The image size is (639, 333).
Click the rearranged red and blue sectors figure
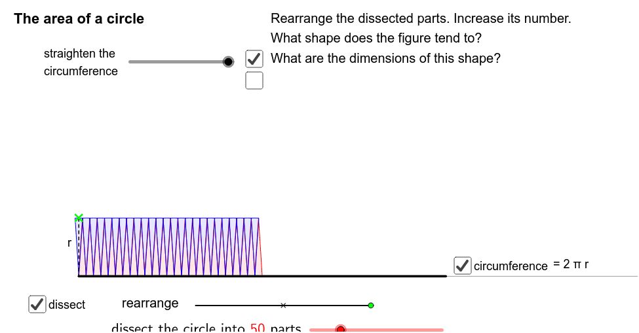169,247
